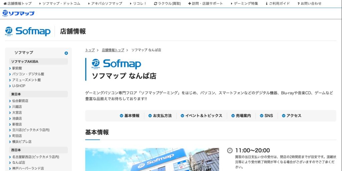Click the large Sofmap logo beside 店舗情報
The width and height of the screenshot is (342, 171).
click(x=28, y=31)
